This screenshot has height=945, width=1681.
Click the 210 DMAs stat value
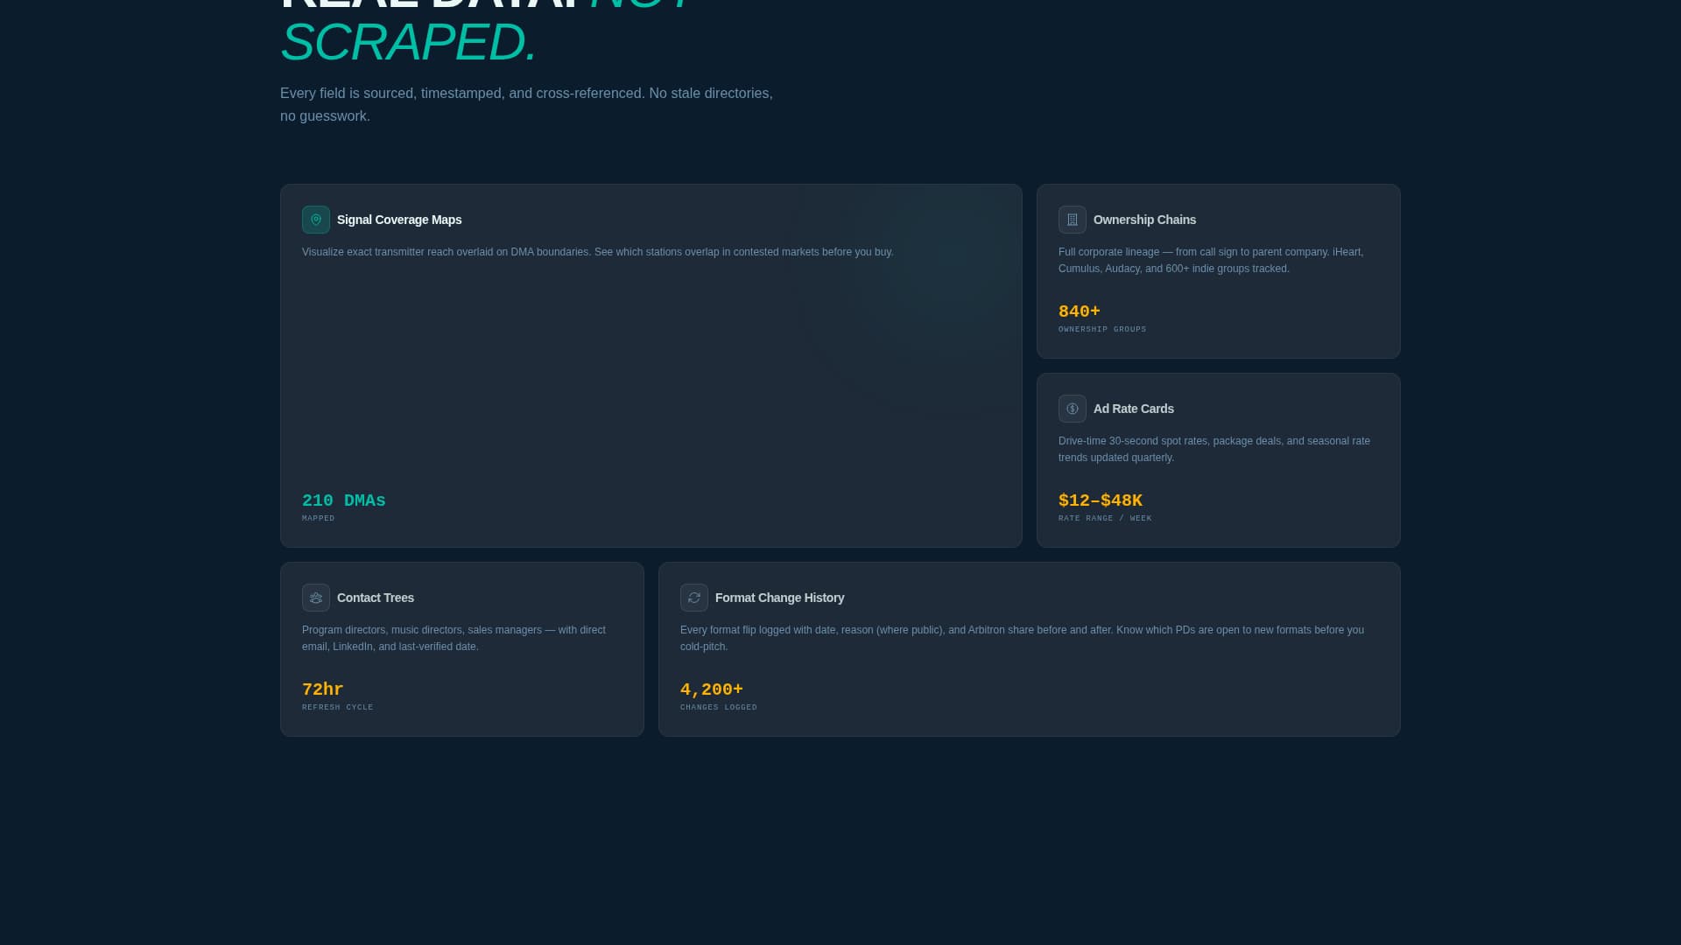344,500
